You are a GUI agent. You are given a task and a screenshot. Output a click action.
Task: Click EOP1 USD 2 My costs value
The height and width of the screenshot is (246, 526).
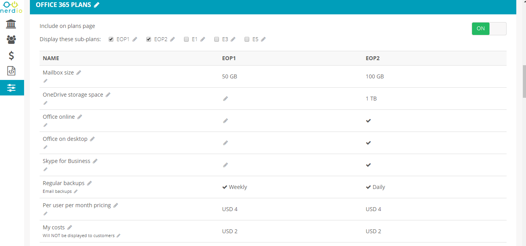click(230, 231)
